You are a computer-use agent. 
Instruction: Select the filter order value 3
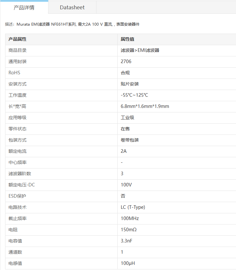tap(122, 174)
